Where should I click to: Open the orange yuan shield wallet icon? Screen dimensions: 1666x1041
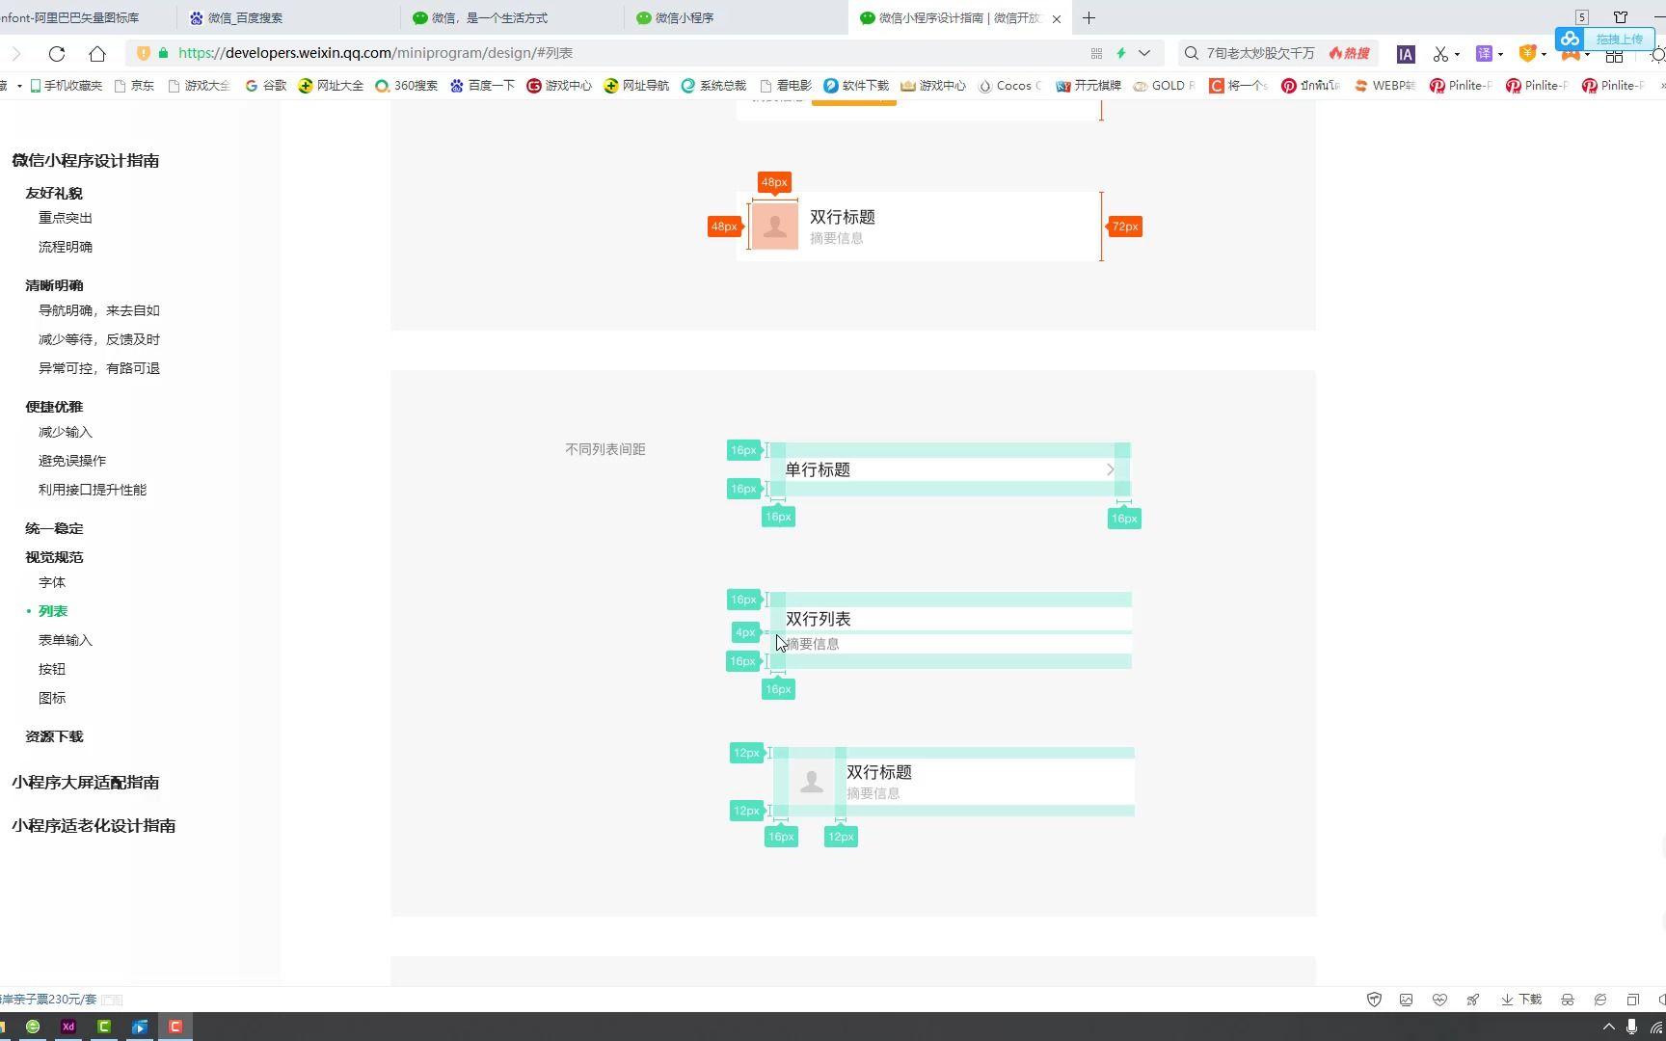click(x=1527, y=54)
